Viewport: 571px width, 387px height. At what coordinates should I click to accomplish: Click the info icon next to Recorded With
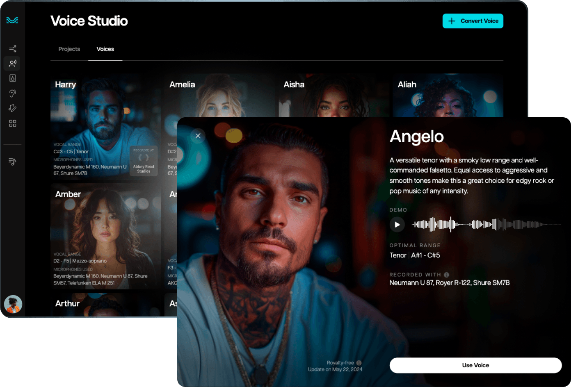[446, 275]
